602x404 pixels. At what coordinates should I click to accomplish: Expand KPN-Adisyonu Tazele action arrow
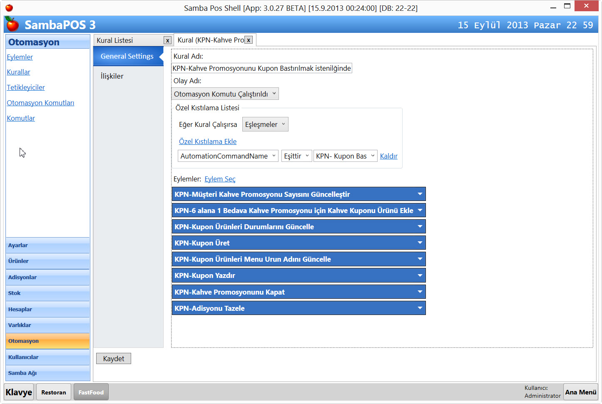pos(420,308)
